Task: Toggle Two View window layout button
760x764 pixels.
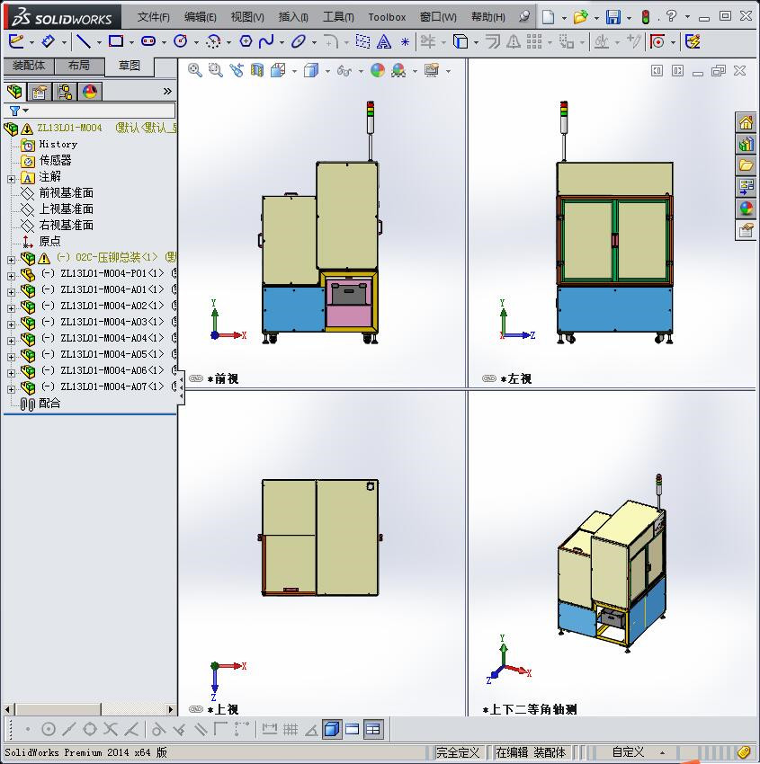Action: click(x=352, y=730)
